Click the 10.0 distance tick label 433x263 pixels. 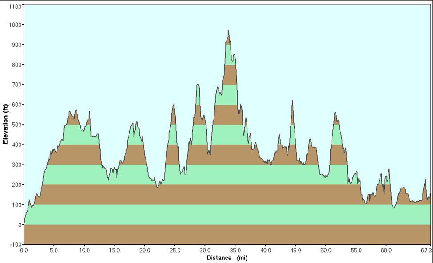[x=84, y=251]
